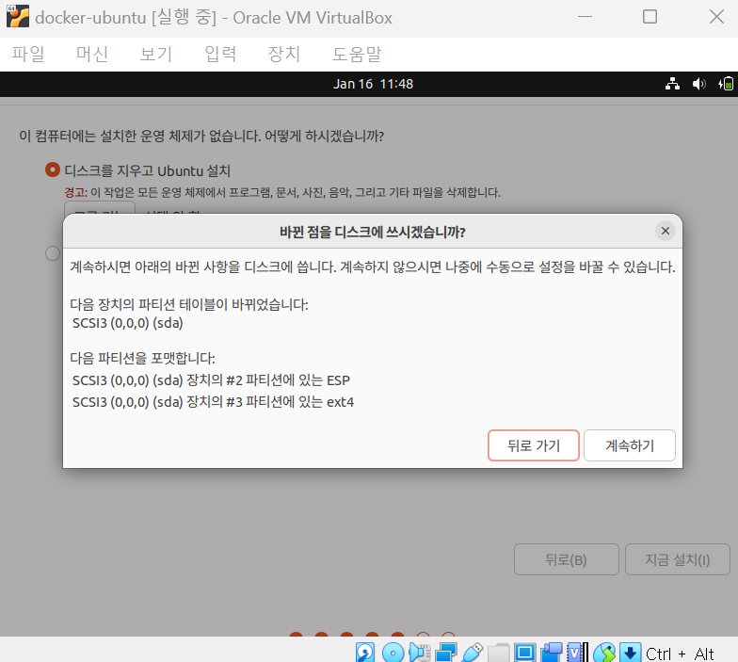Minimize the VirtualBox window

coord(585,17)
